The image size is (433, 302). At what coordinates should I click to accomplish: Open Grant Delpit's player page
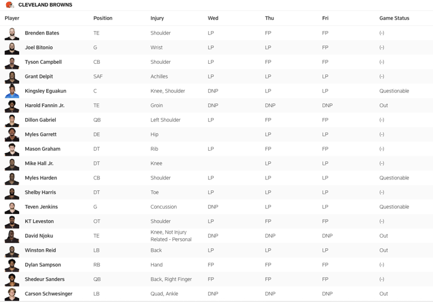(39, 77)
